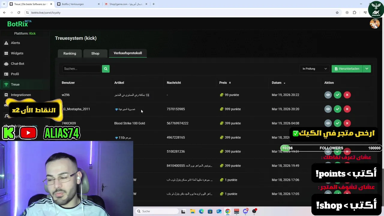Image resolution: width=384 pixels, height=216 pixels.
Task: Open OBS Studio from the taskbar
Action: [x=254, y=211]
